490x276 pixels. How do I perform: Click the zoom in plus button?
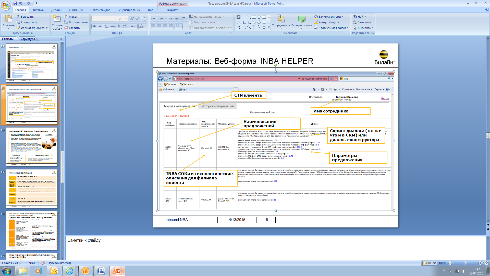click(480, 263)
